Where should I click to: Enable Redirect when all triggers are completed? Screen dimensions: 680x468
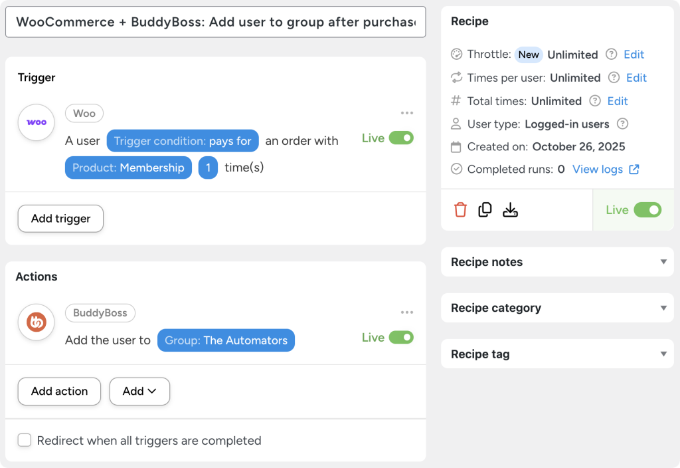click(x=24, y=440)
